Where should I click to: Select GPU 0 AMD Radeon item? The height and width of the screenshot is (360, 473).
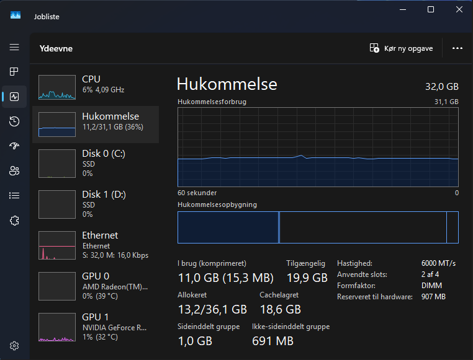tap(96, 286)
